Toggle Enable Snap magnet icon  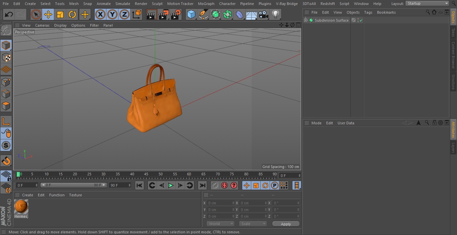pos(6,161)
